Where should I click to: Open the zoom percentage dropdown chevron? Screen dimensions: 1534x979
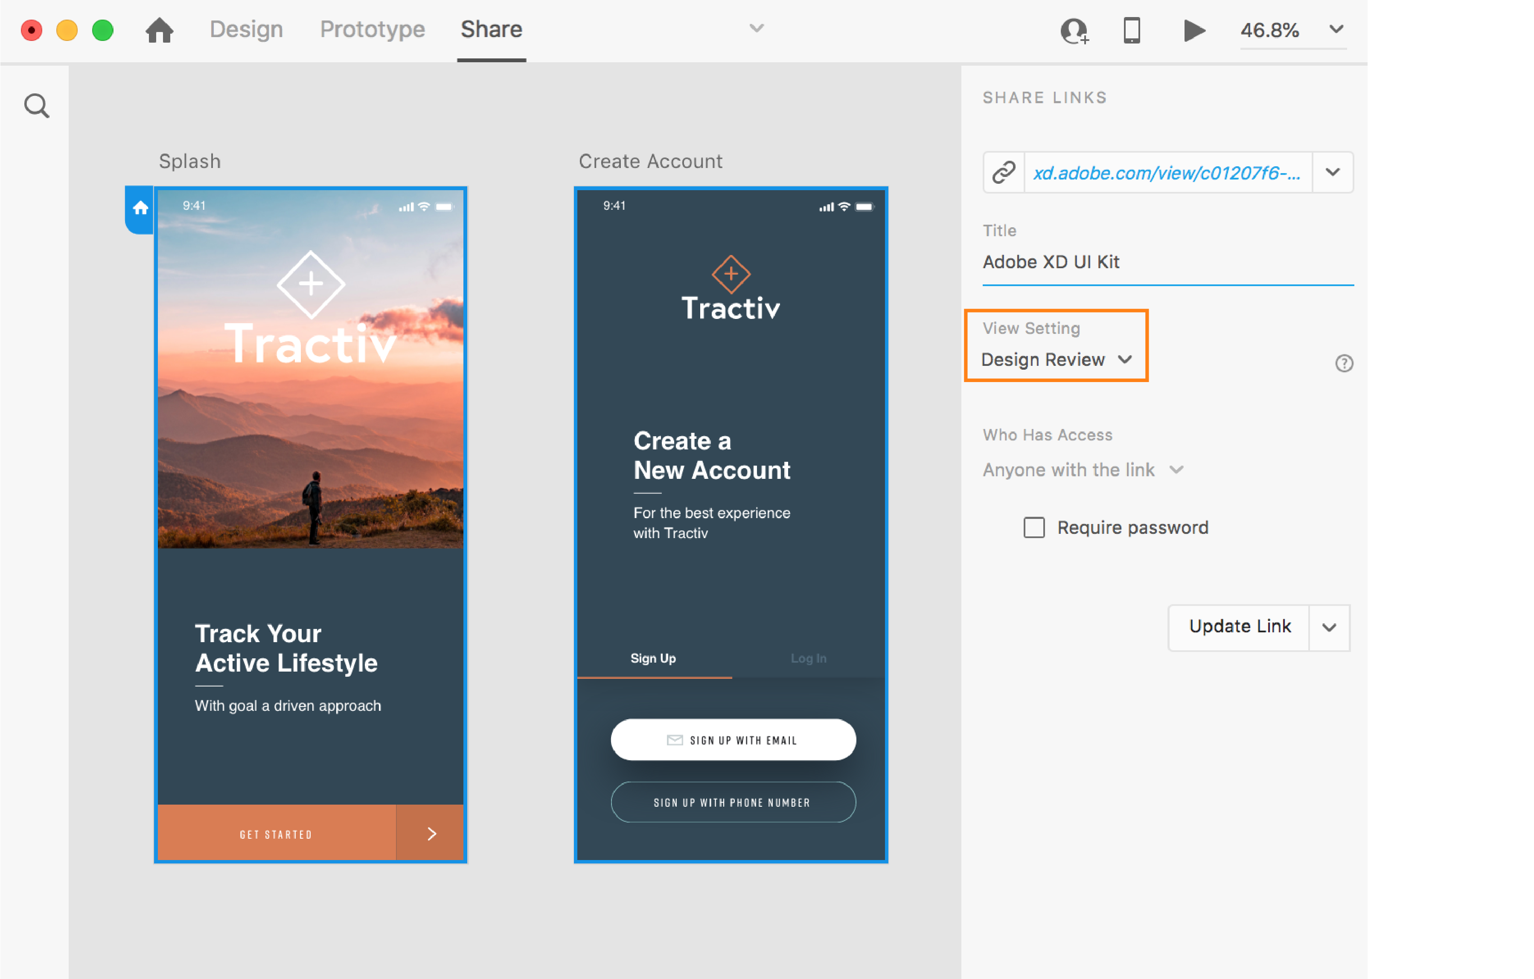click(1336, 29)
